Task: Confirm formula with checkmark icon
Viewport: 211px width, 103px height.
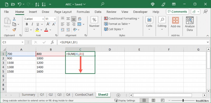Action: tap(44, 42)
